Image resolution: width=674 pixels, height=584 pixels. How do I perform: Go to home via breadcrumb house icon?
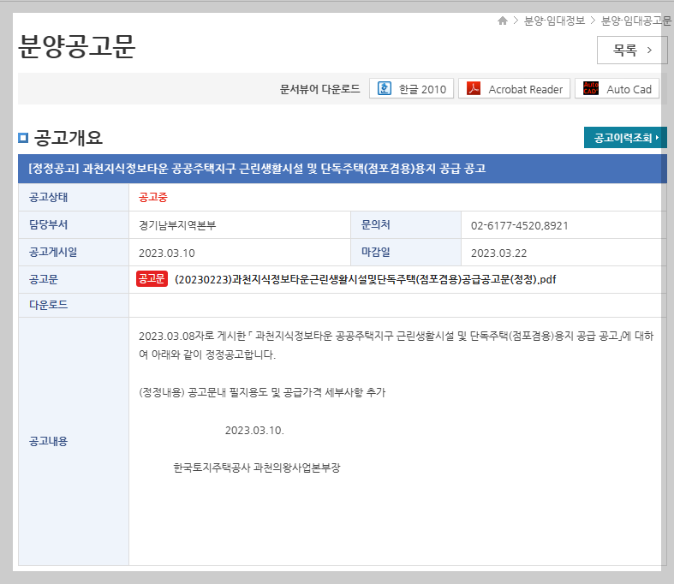(503, 21)
